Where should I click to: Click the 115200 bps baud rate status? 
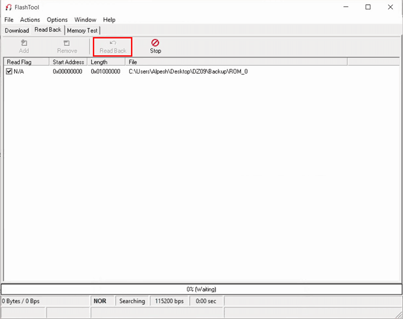(169, 301)
